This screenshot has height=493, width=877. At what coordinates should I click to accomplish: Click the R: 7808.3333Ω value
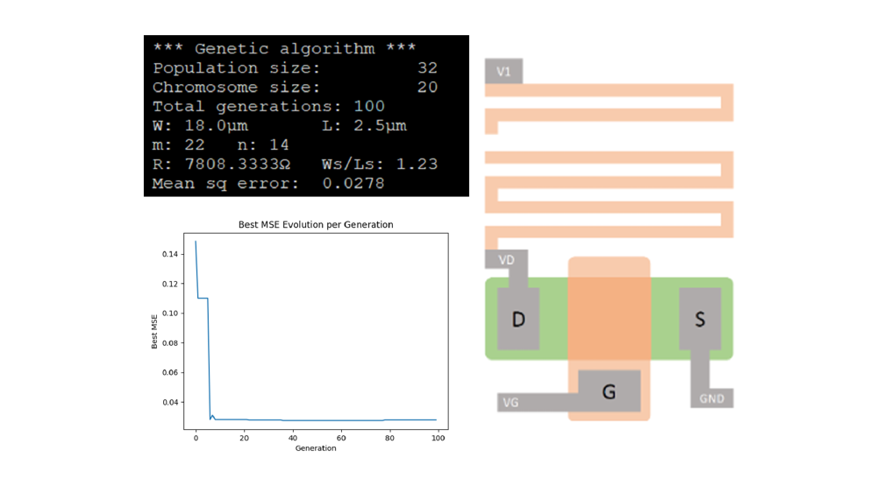click(222, 164)
